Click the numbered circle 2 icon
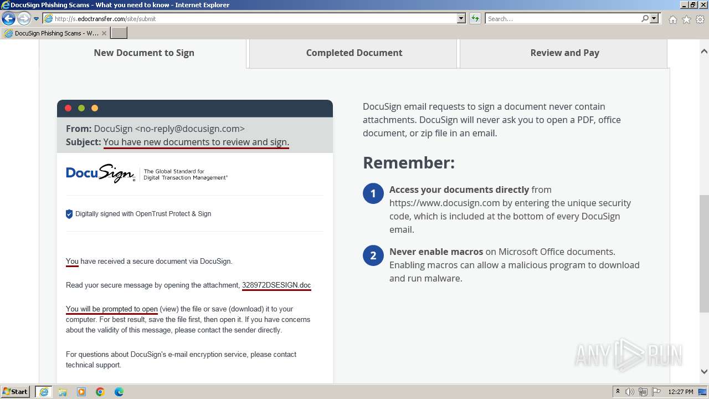The width and height of the screenshot is (709, 399). click(373, 255)
